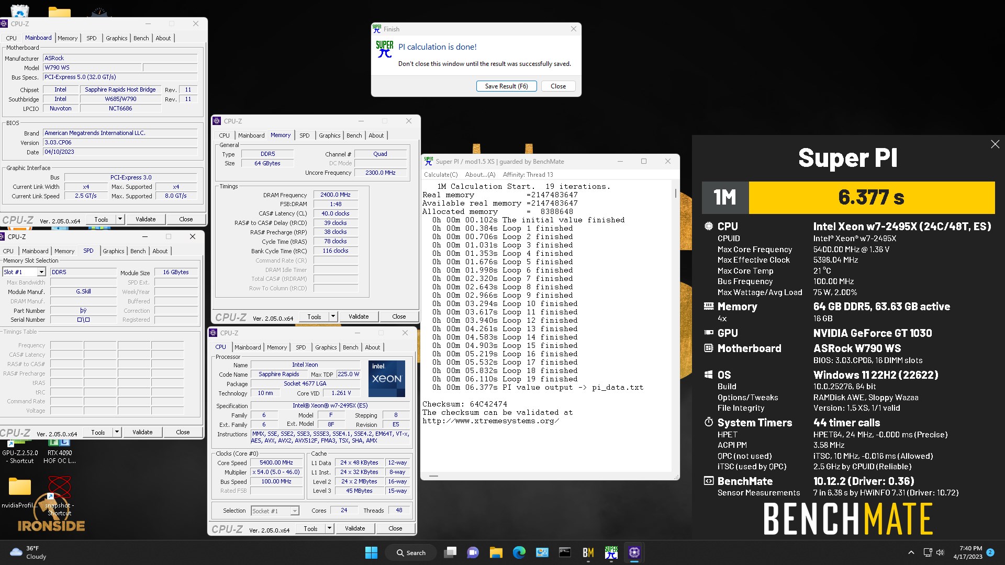This screenshot has height=565, width=1005.
Task: Launch Microsoft Edge from the taskbar
Action: (x=519, y=552)
